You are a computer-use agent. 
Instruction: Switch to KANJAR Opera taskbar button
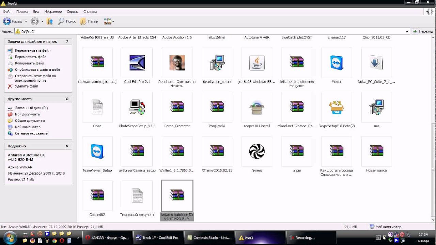point(107,238)
